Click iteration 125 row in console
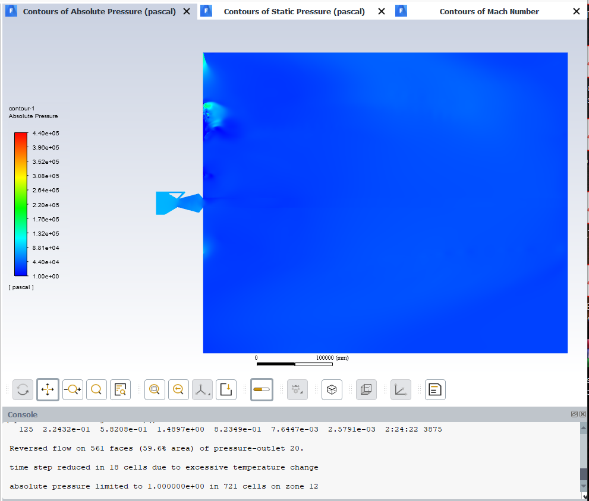 [230, 429]
